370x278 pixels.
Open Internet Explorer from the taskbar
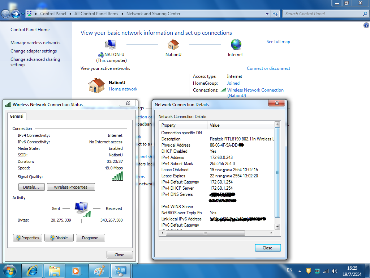click(x=33, y=270)
